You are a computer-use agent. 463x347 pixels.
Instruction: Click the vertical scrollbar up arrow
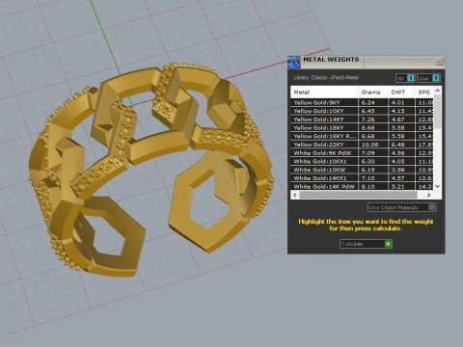(438, 91)
